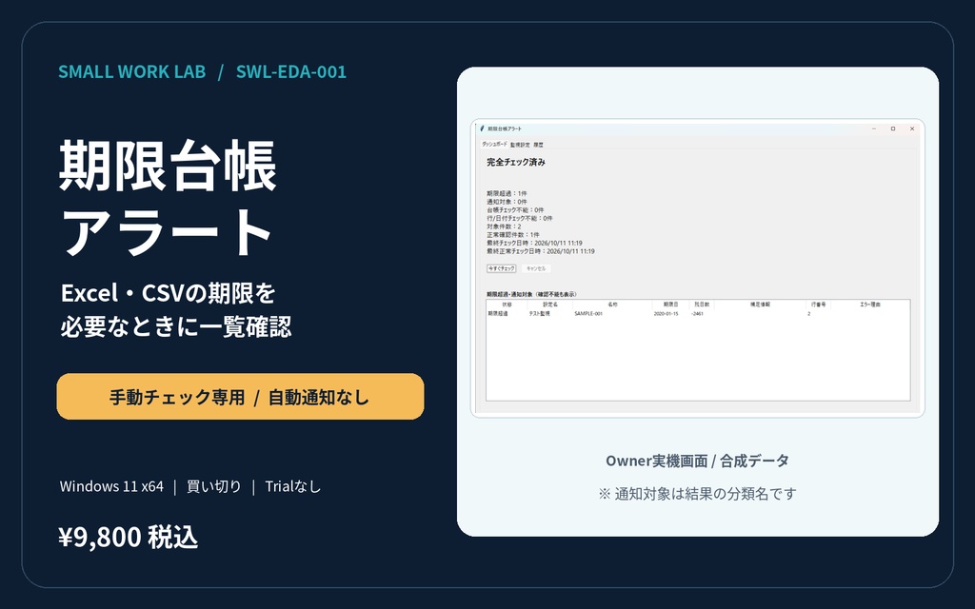
Task: Click the SWL-EDA-001 product code
Action: (x=291, y=71)
